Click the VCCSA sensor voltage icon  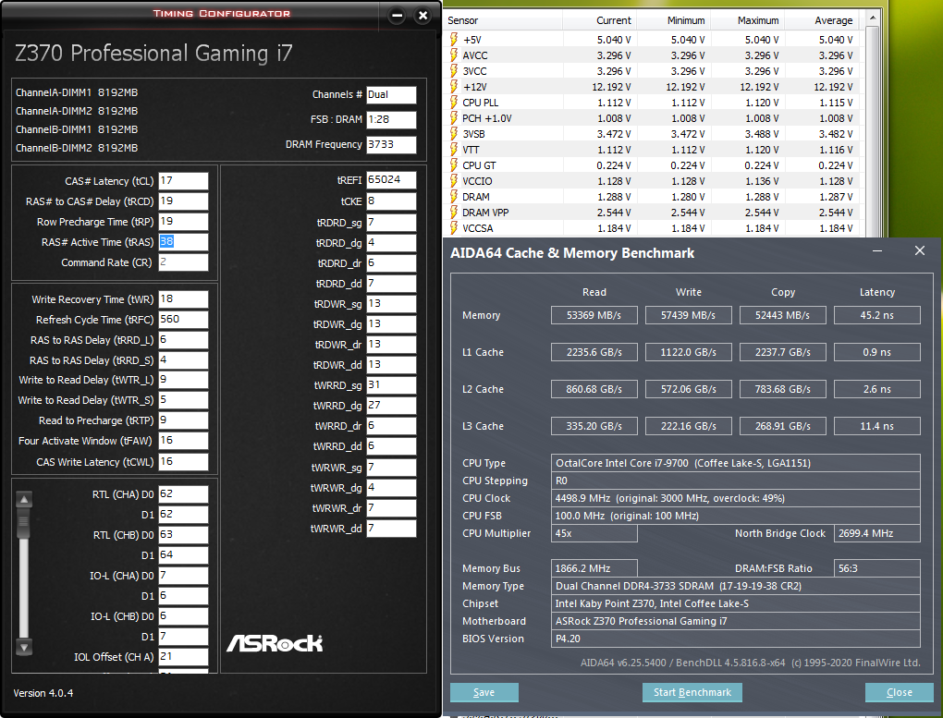tap(454, 228)
